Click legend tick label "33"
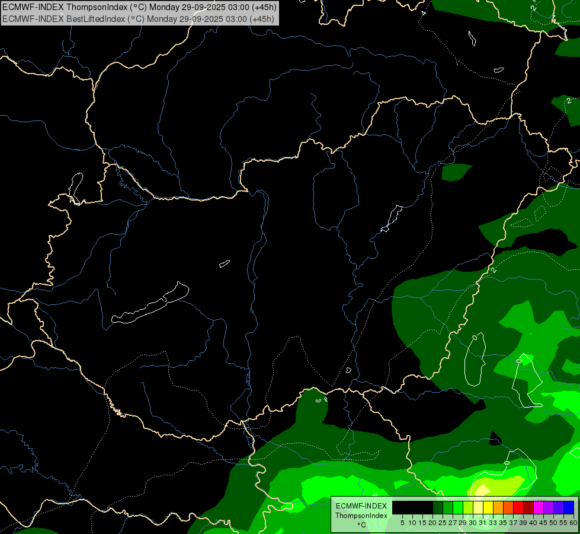The image size is (580, 534). coord(493,523)
